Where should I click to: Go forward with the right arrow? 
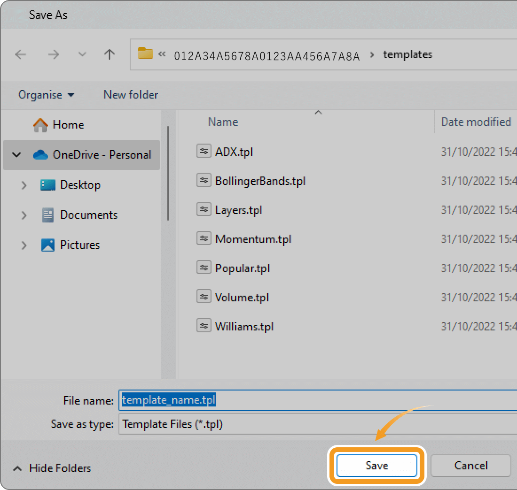54,54
